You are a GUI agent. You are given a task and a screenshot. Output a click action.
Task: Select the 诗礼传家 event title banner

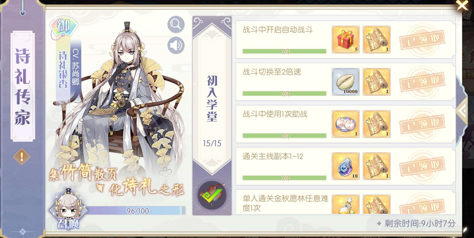[x=23, y=87]
